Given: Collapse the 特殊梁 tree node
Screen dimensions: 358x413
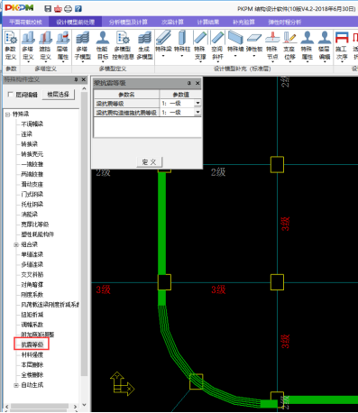Looking at the screenshot, I should (x=7, y=115).
